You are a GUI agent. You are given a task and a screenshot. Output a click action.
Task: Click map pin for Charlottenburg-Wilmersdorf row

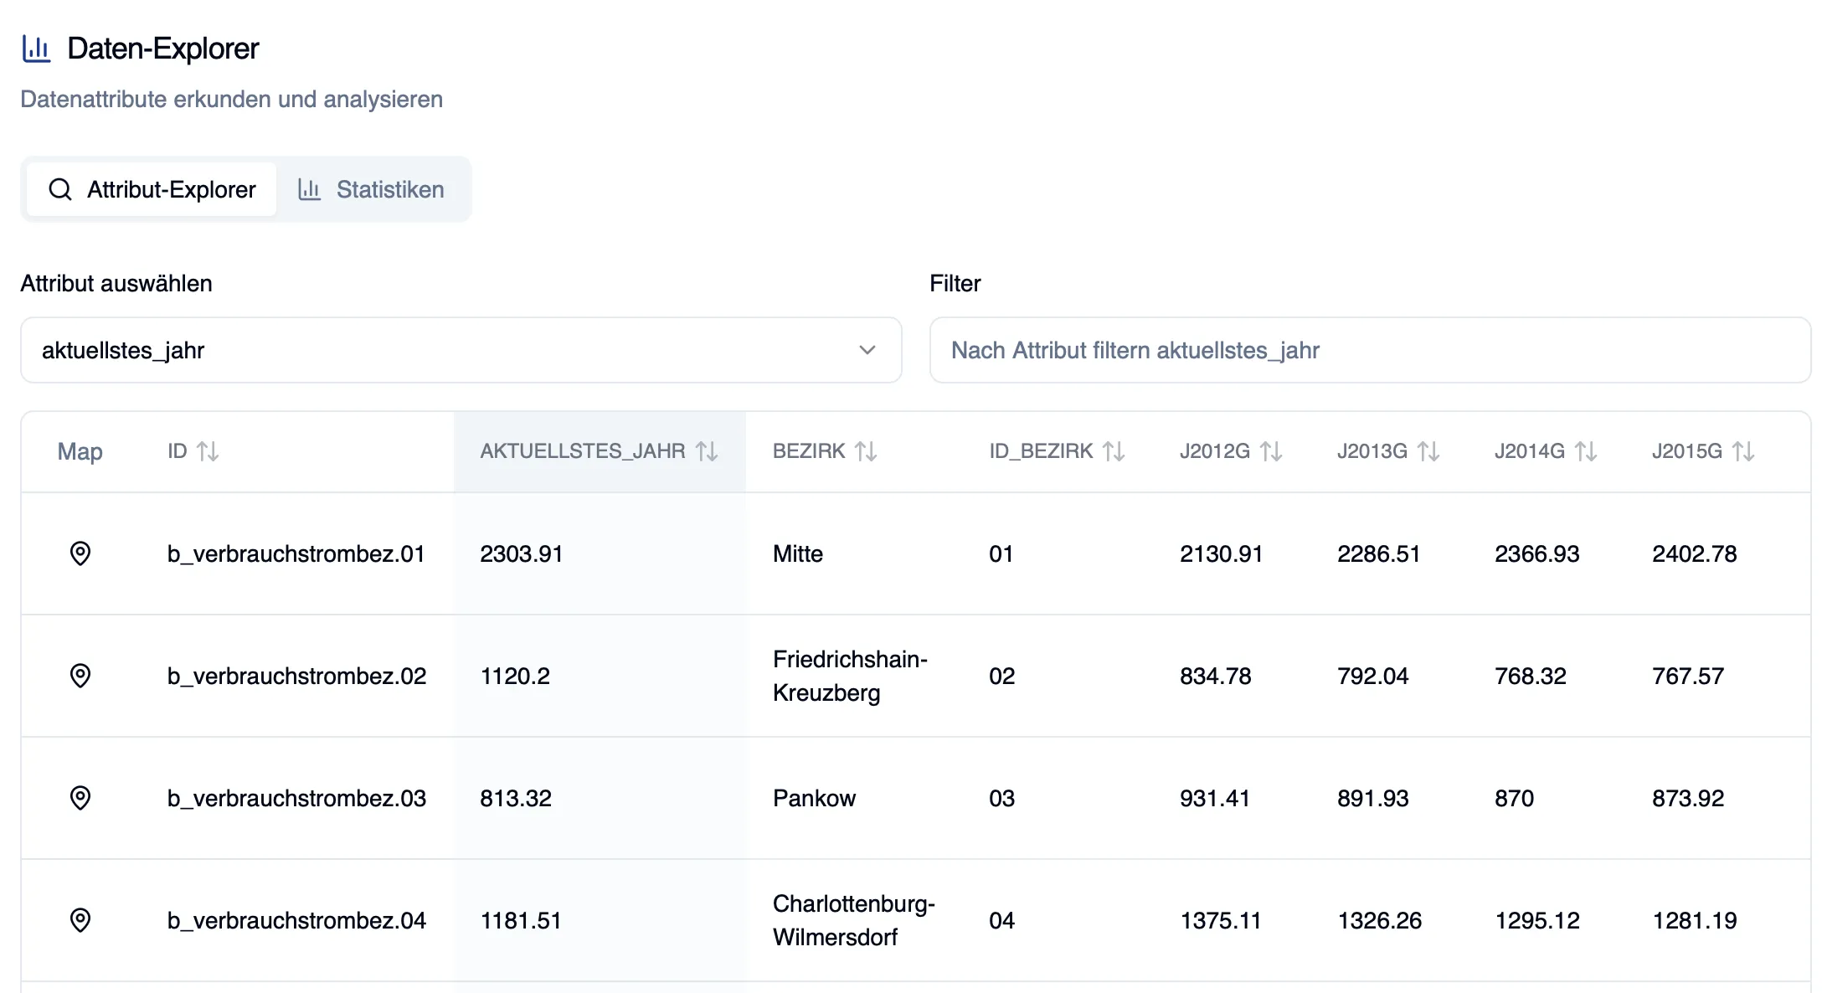pyautogui.click(x=80, y=920)
